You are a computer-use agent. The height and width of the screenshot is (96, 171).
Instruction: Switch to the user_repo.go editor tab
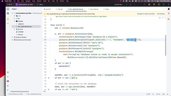pos(93,9)
